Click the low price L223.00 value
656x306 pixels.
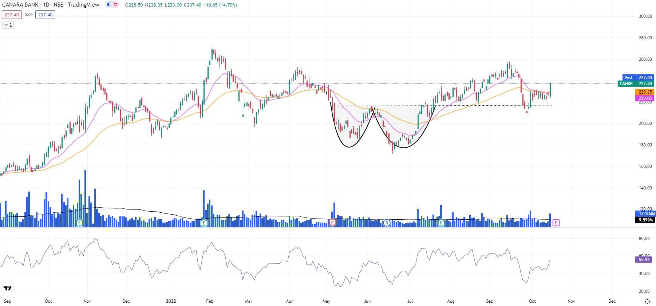click(x=173, y=5)
